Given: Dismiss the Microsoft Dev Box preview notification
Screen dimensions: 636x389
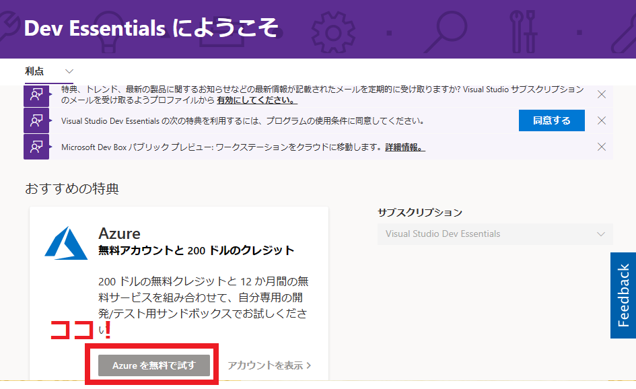Looking at the screenshot, I should pos(602,147).
